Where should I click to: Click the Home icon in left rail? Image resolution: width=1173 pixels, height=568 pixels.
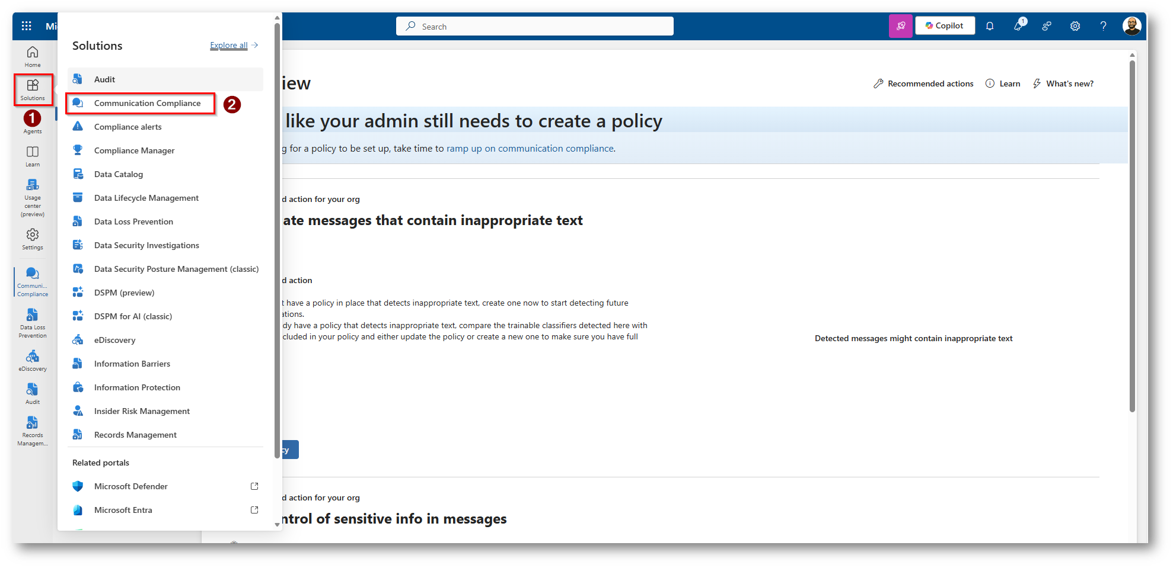tap(33, 56)
